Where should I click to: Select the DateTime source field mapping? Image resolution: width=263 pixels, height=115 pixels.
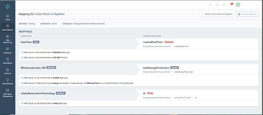pyautogui.click(x=26, y=42)
